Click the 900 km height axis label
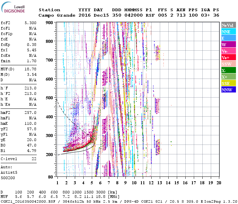Image resolution: width=238 pixels, height=204 pixels. pyautogui.click(x=49, y=23)
